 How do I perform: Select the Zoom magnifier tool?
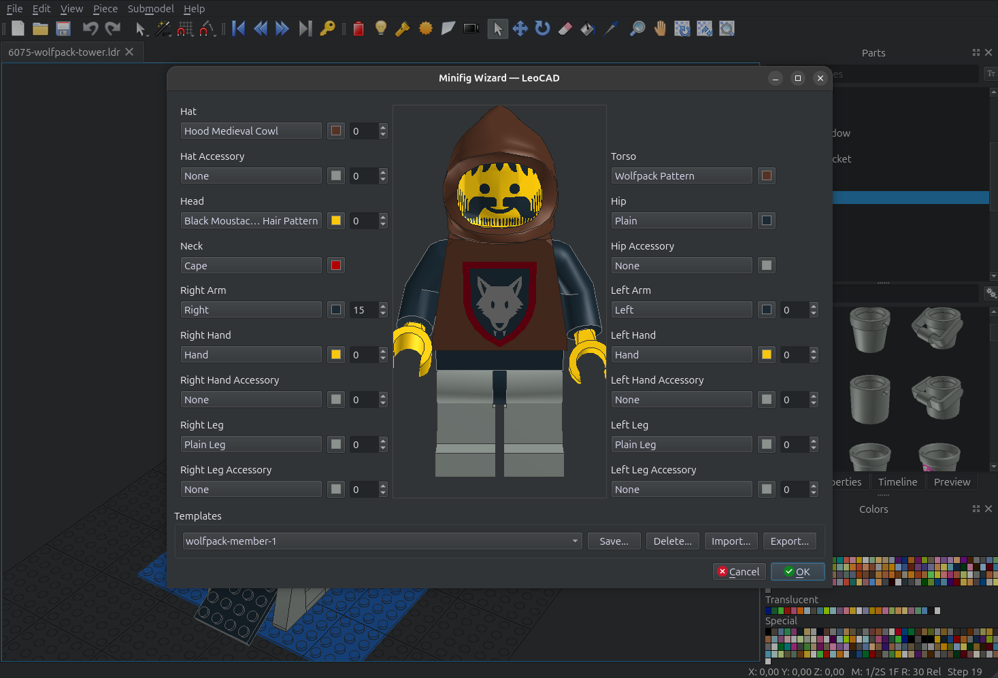click(x=637, y=29)
